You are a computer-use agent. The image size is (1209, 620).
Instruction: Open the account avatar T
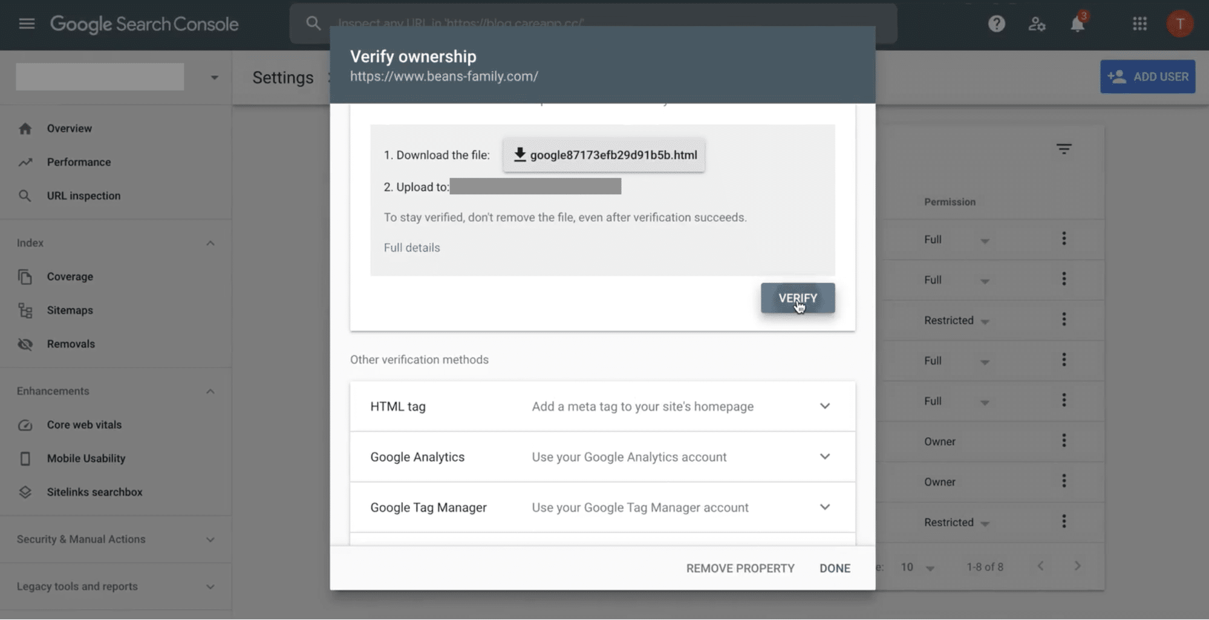pyautogui.click(x=1179, y=24)
